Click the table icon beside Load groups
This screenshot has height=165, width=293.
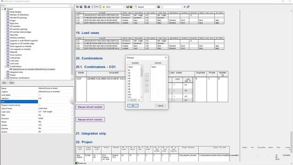8,58
